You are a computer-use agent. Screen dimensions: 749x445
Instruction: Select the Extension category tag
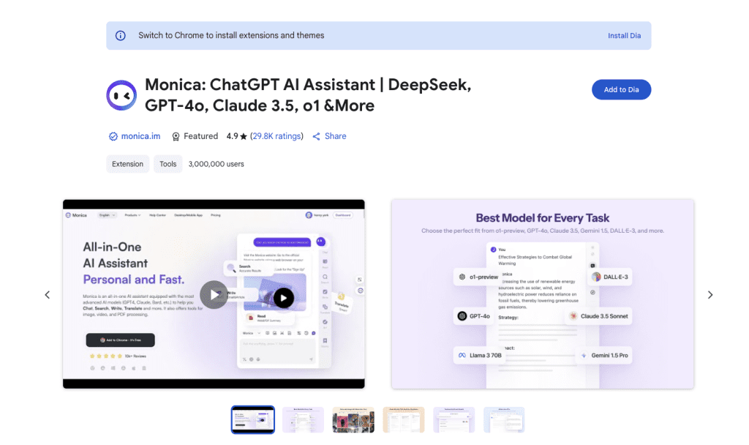pos(127,164)
